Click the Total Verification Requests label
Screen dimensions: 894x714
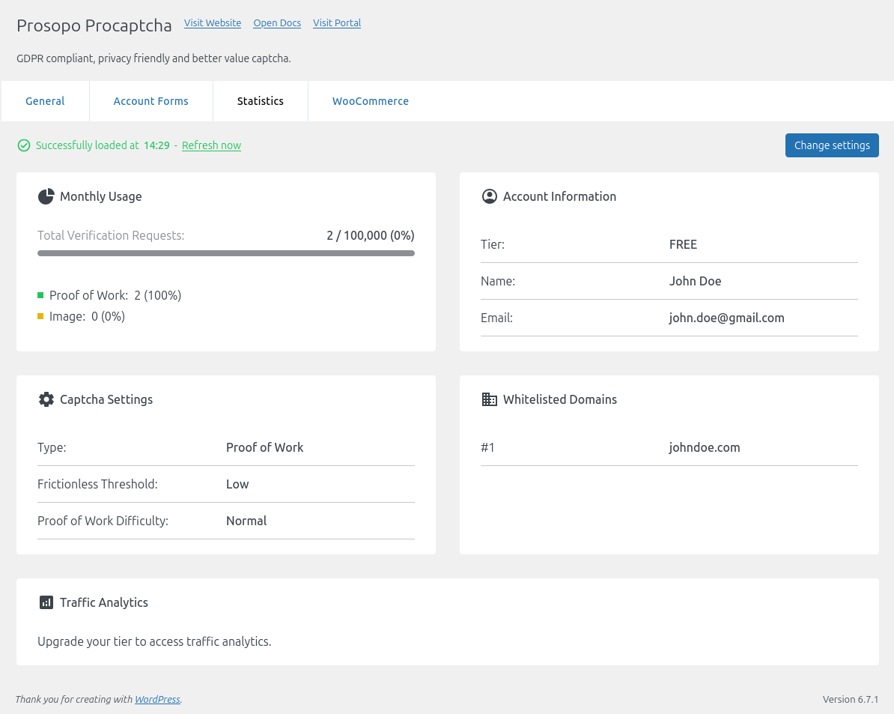click(x=111, y=235)
